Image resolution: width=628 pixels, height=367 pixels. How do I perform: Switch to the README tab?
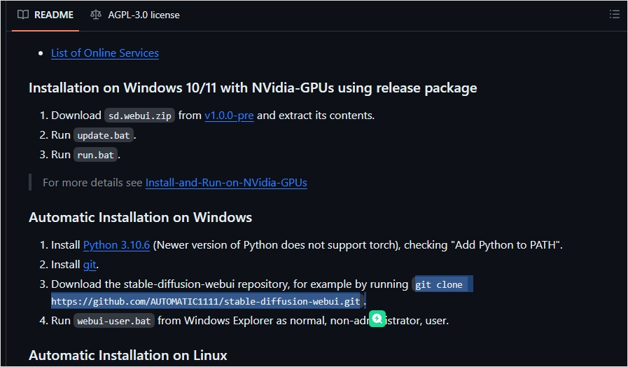coord(46,15)
